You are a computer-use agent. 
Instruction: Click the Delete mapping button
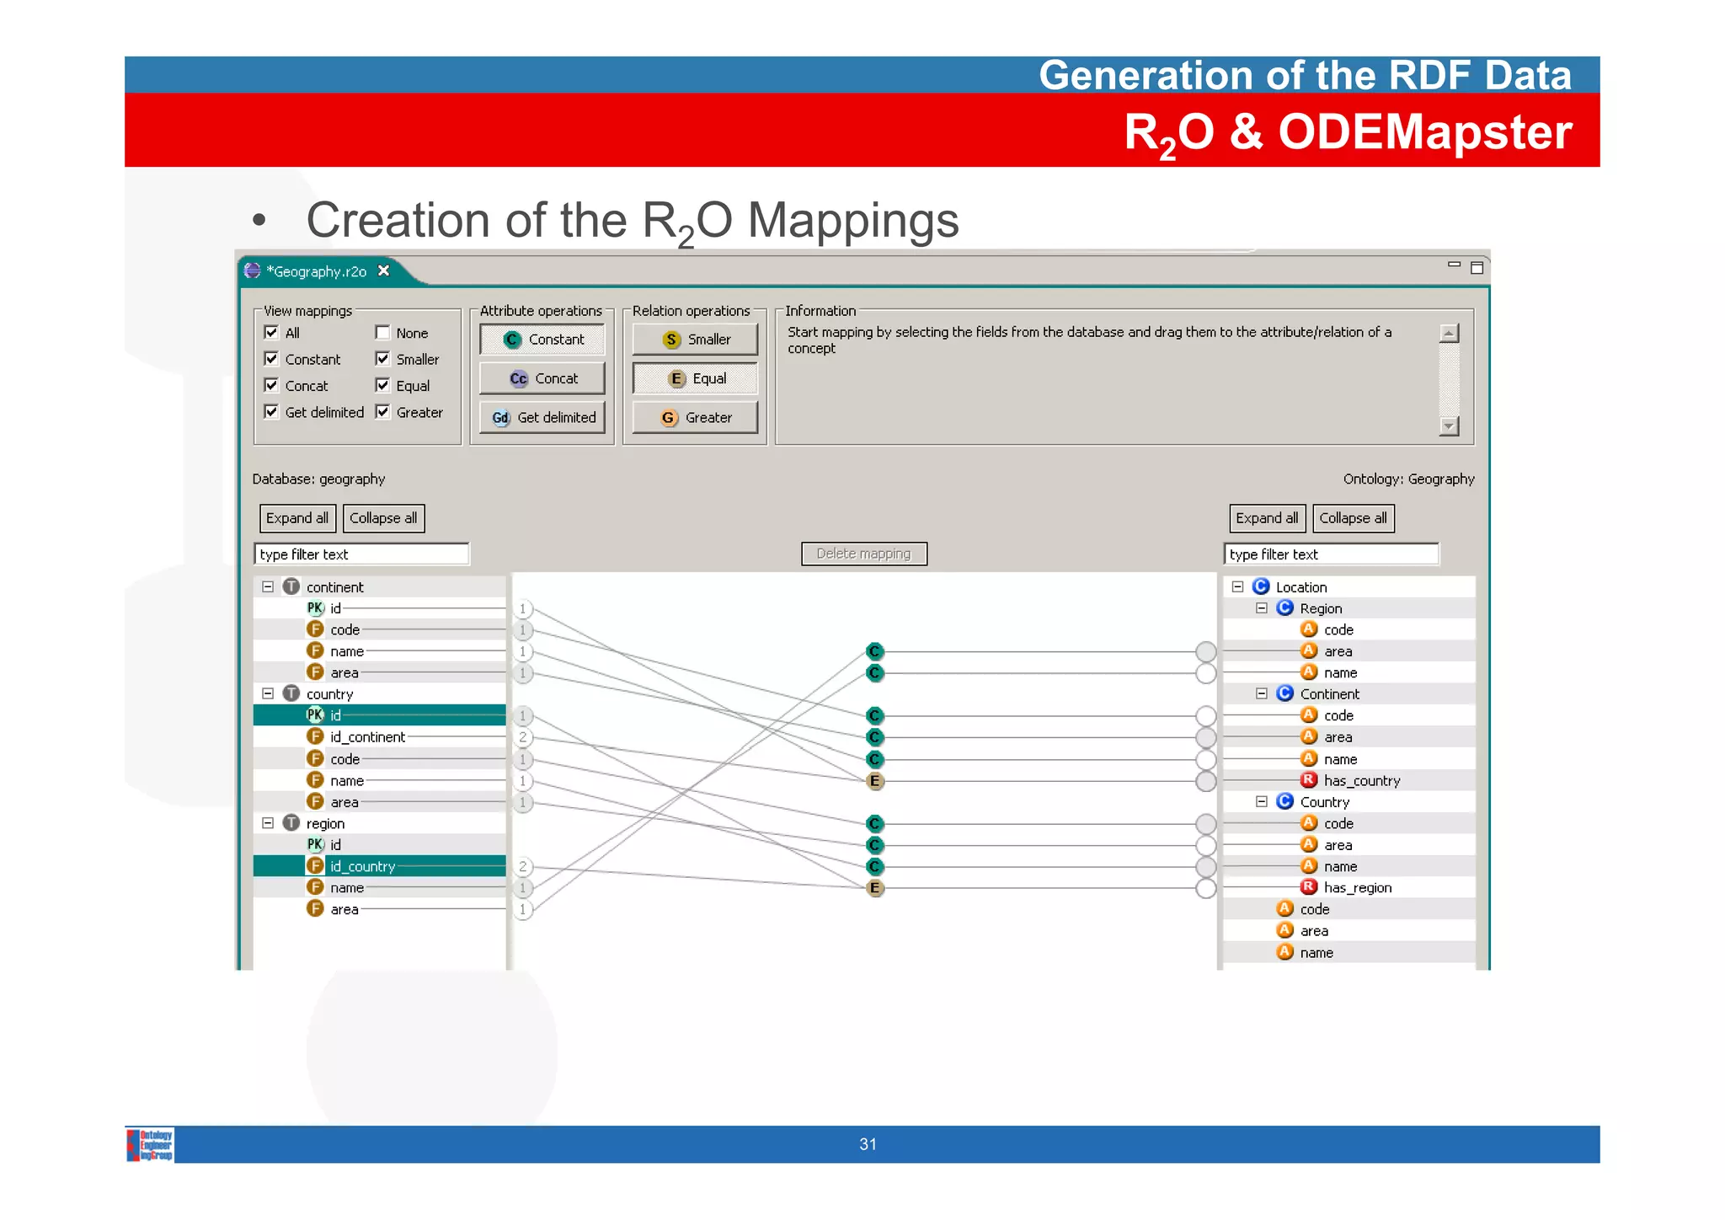tap(864, 554)
